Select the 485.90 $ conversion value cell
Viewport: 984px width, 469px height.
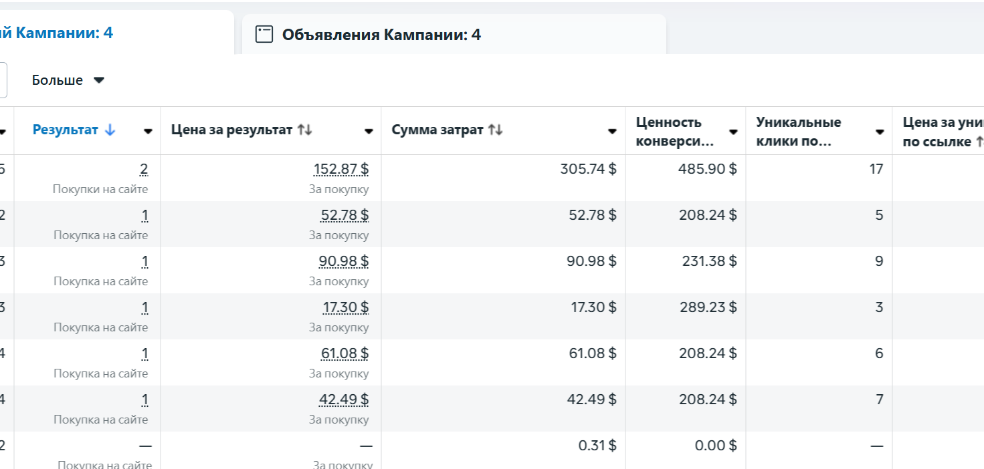tap(708, 169)
